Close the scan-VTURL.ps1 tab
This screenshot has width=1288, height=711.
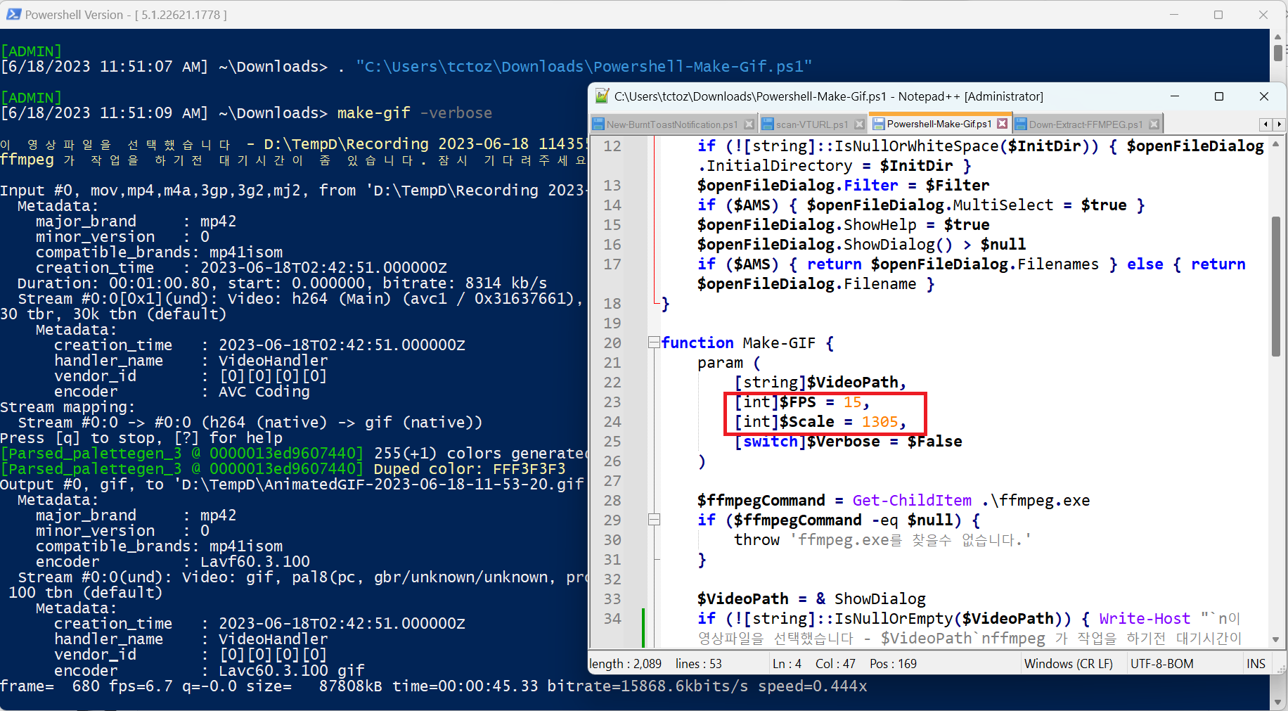[859, 124]
